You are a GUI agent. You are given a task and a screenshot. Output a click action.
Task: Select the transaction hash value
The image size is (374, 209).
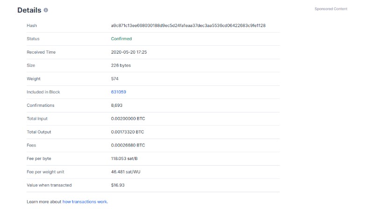click(188, 26)
